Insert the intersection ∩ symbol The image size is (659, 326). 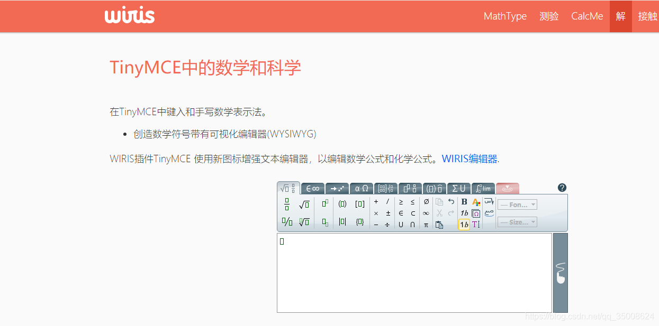(x=412, y=225)
